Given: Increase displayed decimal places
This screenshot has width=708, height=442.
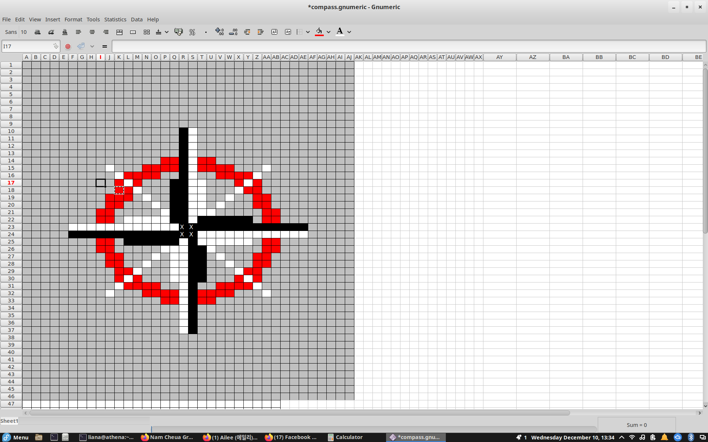Looking at the screenshot, I should [219, 32].
